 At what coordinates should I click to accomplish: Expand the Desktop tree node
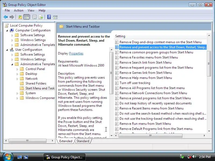coord(17,74)
